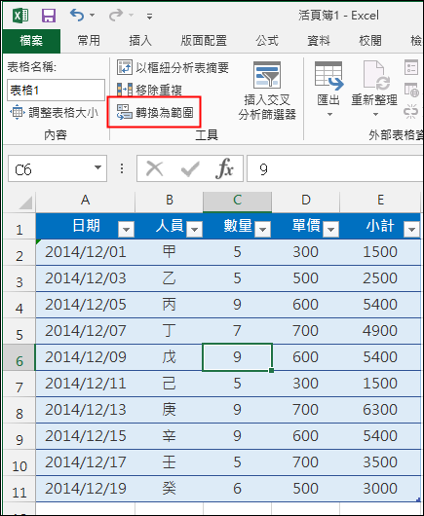Open the 單價 filter dropdown

(331, 229)
